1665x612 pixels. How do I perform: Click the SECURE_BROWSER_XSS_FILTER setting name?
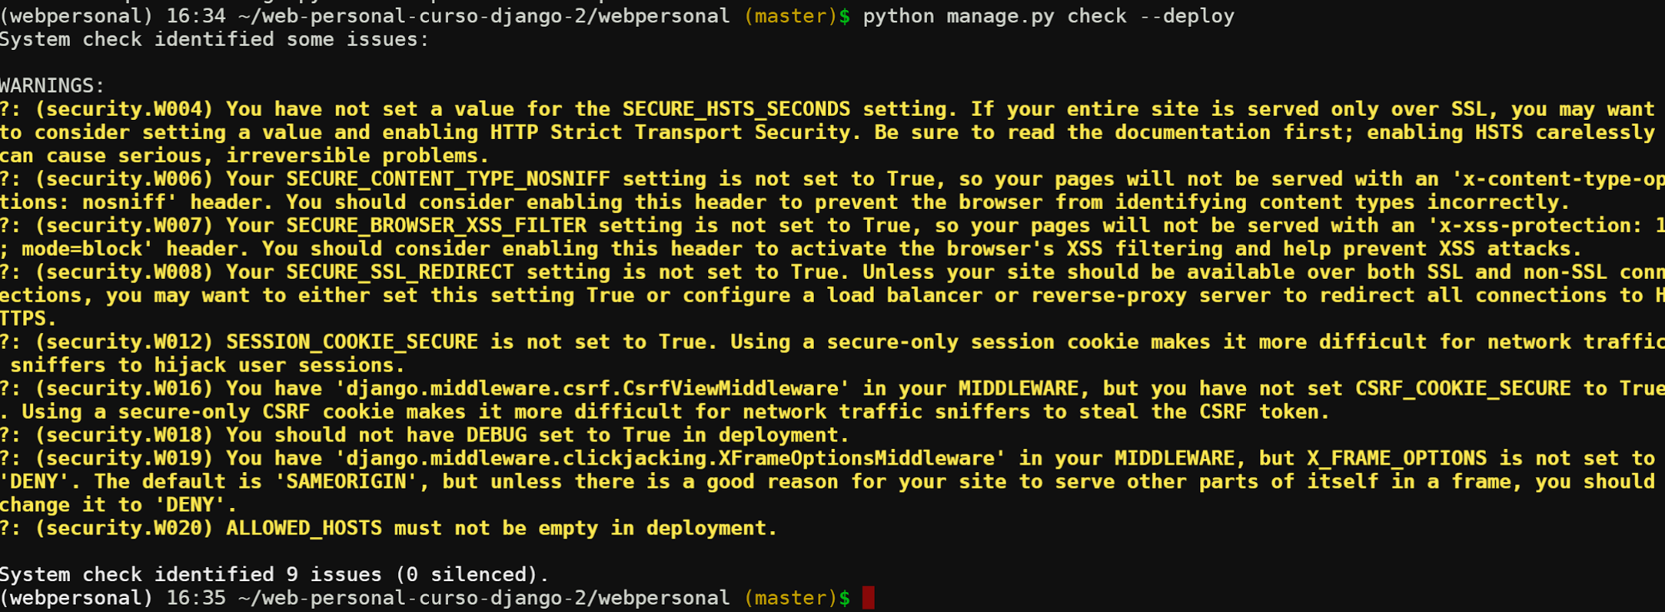click(436, 226)
